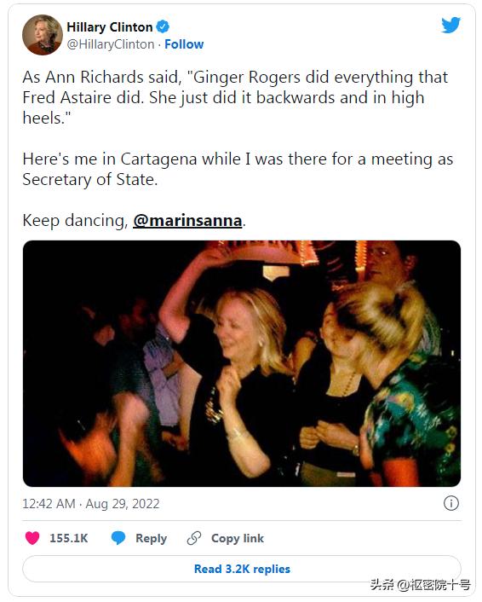482x602 pixels.
Task: Click the blue verified checkmark badge
Action: click(x=163, y=26)
